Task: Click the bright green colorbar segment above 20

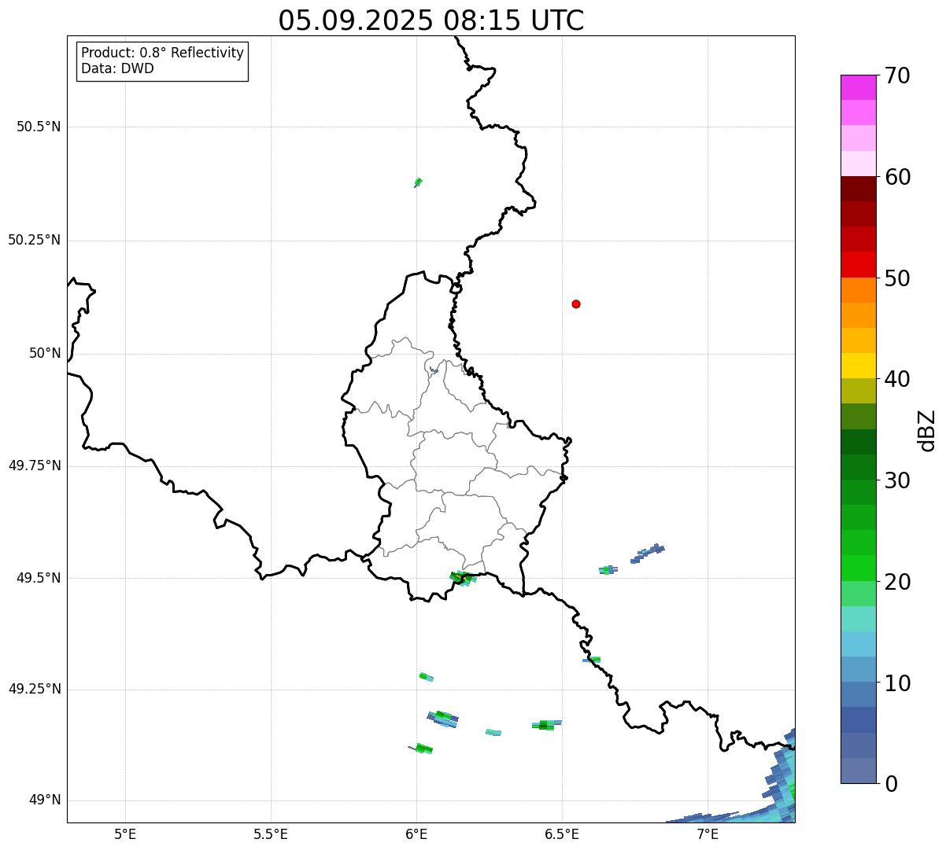Action: pyautogui.click(x=858, y=569)
